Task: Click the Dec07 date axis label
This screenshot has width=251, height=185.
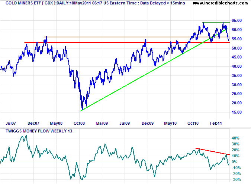Action: tap(33, 123)
